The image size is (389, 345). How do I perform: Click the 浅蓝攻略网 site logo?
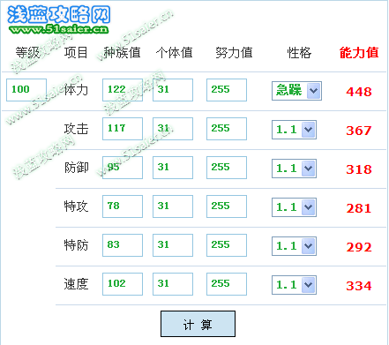59,15
